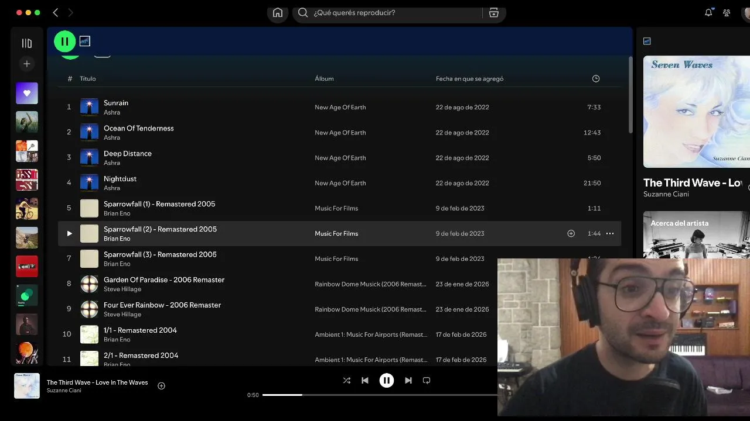
Task: Toggle shuffle playback
Action: (x=346, y=380)
